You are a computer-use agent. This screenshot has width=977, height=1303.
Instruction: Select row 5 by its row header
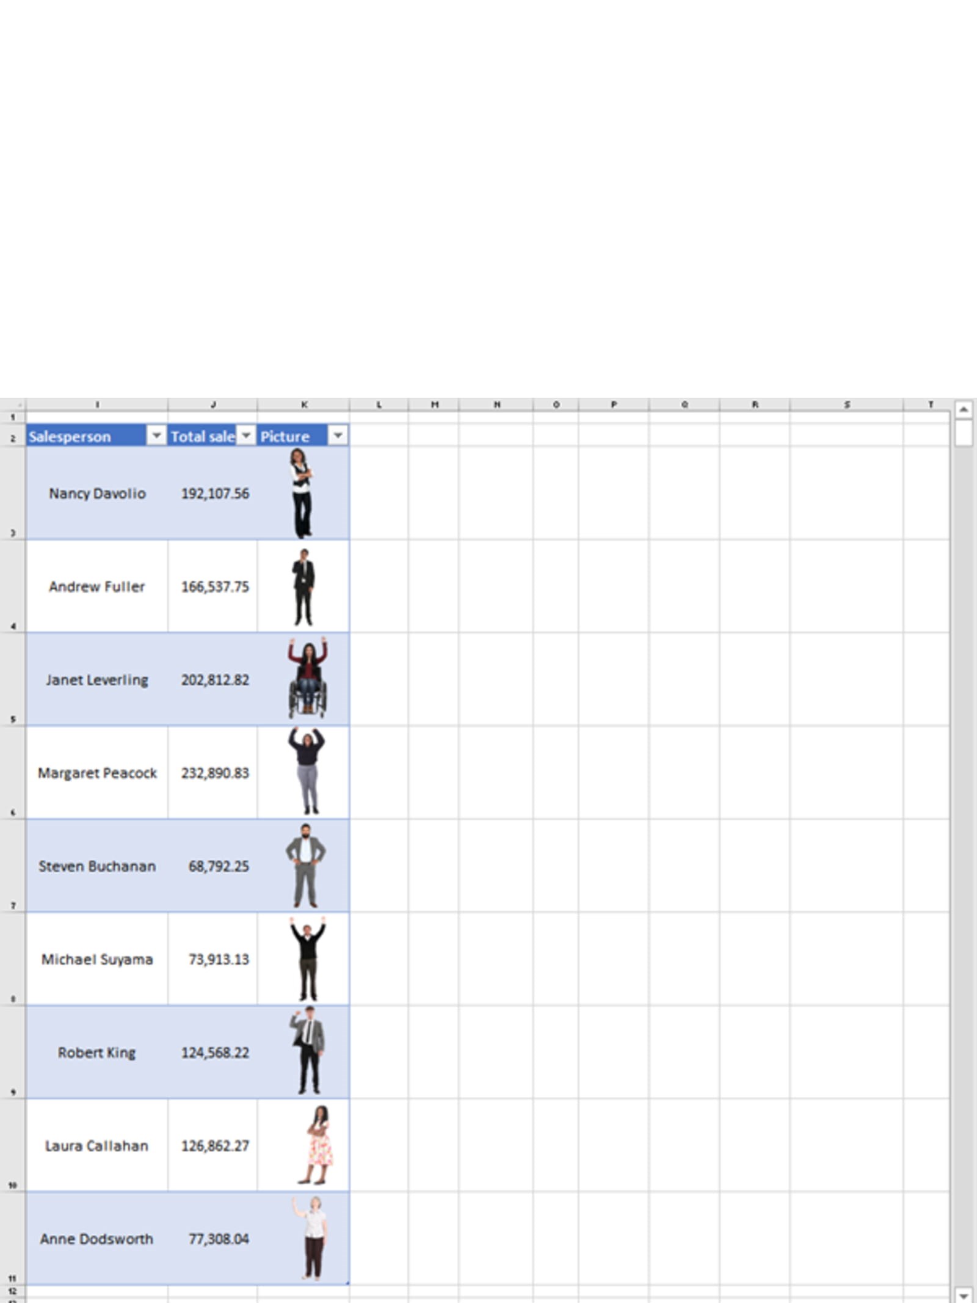click(12, 679)
